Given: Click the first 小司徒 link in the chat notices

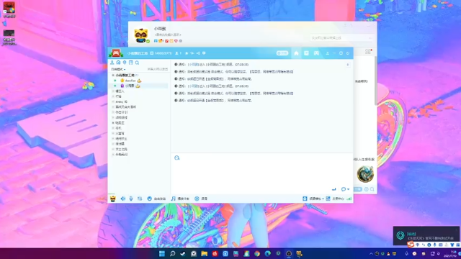Looking at the screenshot, I should pos(193,64).
